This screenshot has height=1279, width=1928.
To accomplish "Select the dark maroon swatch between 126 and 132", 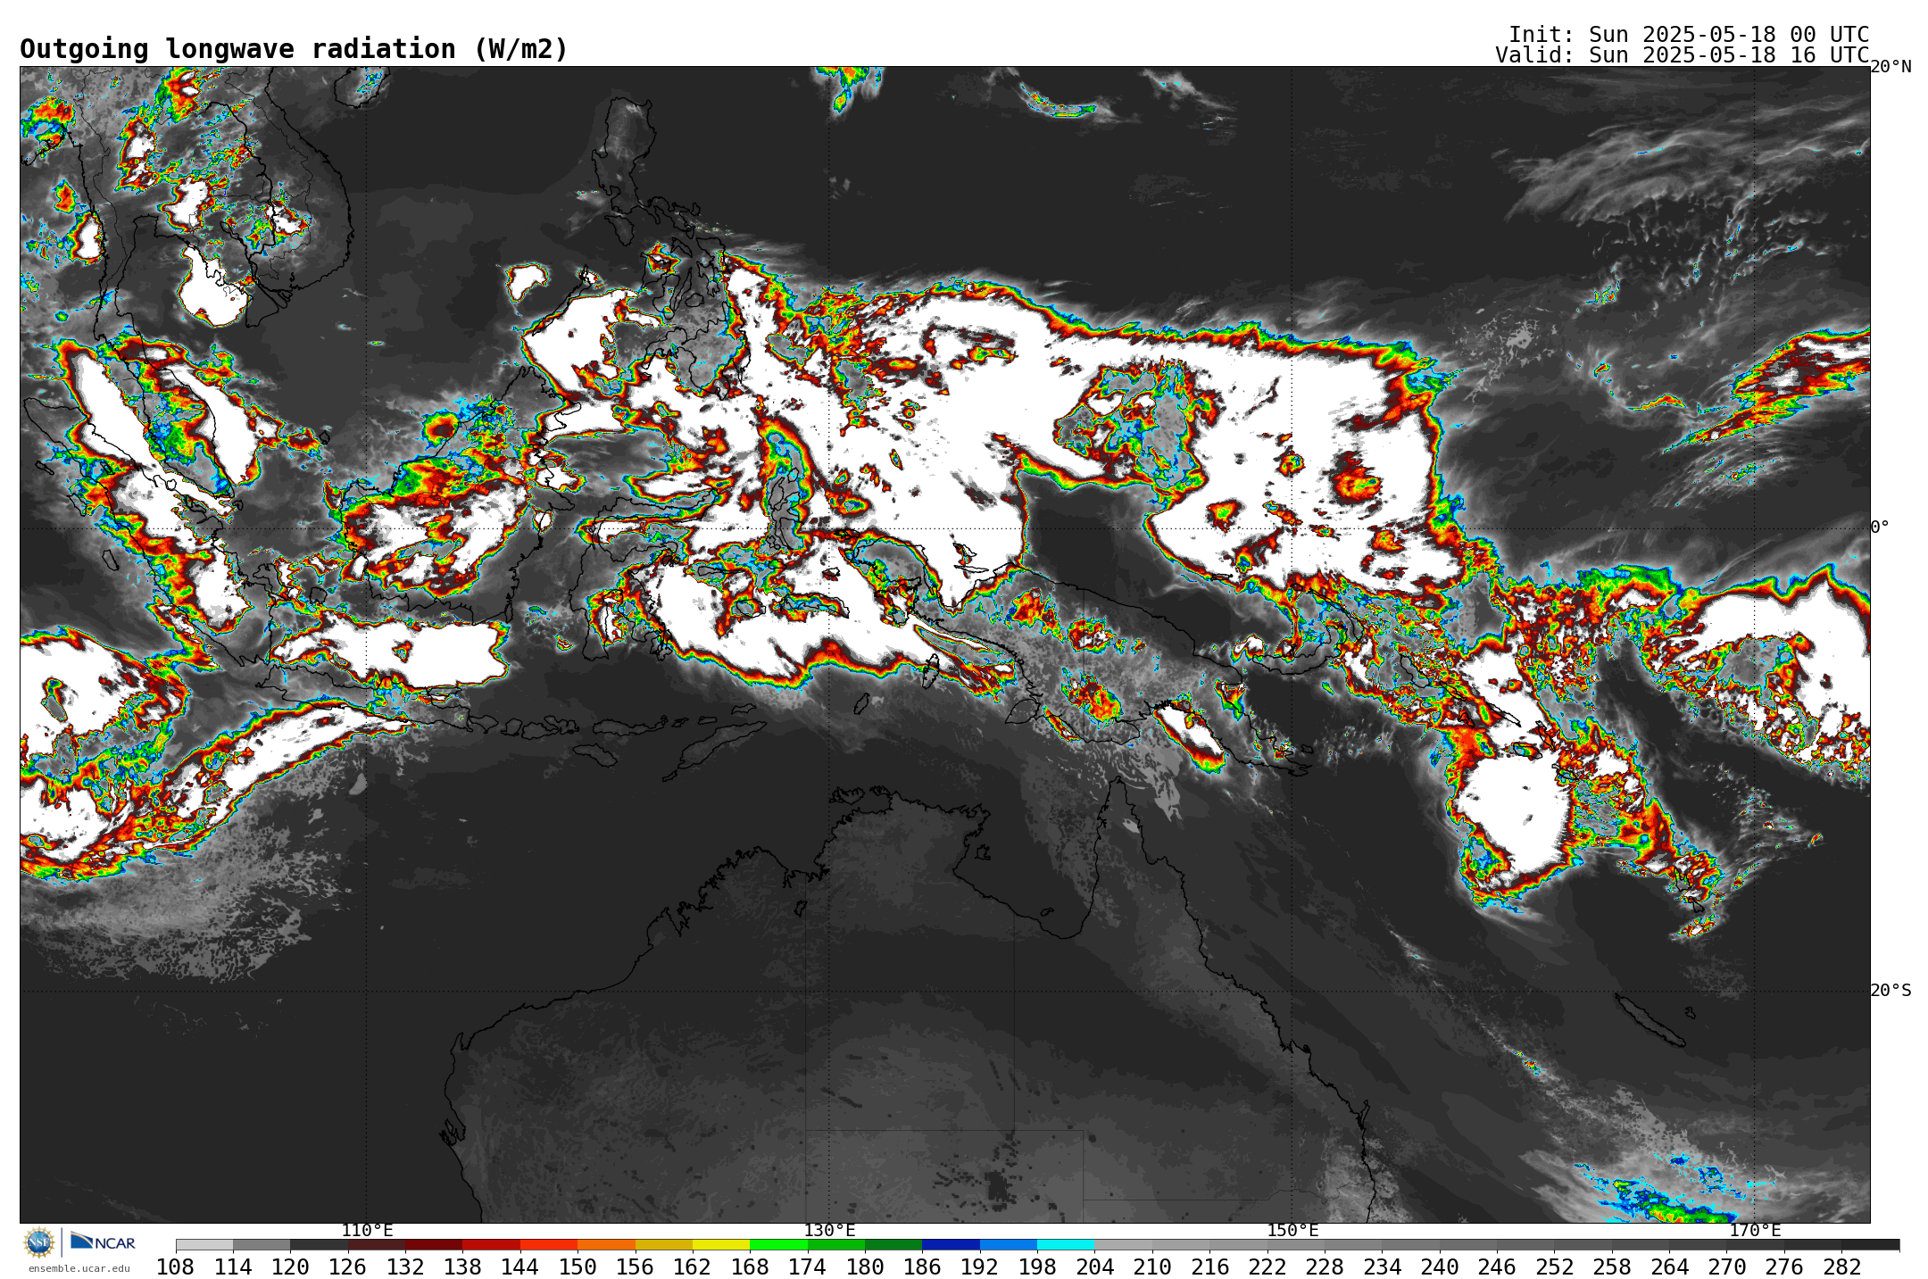I will pos(377,1245).
